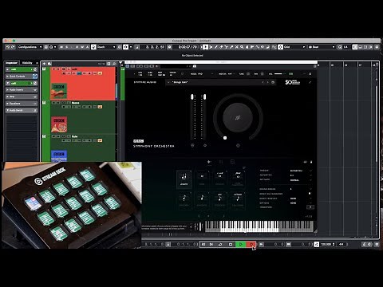
Task: Click the tempo value 120.000
Action: (x=326, y=244)
